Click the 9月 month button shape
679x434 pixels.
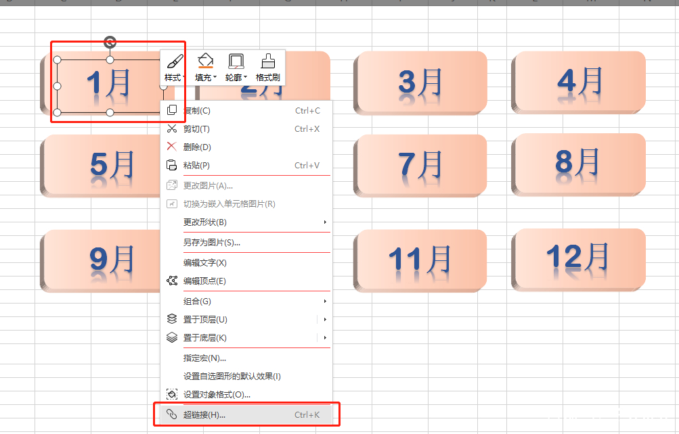point(100,260)
